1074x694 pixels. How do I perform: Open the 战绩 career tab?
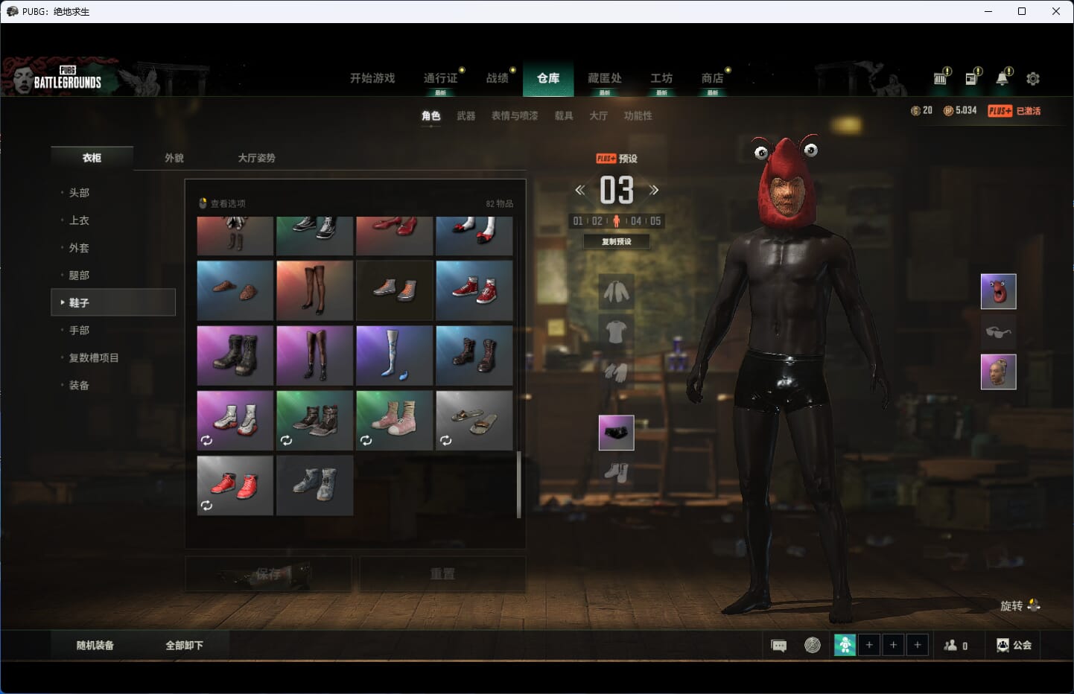click(x=498, y=78)
